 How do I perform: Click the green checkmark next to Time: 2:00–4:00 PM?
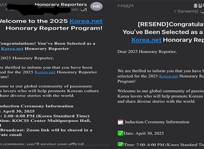(x=120, y=144)
